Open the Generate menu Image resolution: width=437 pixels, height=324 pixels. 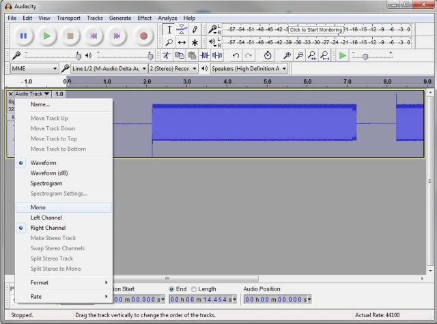pos(120,18)
